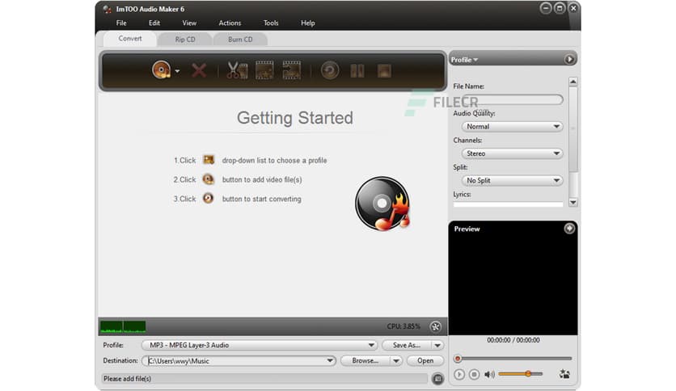The width and height of the screenshot is (676, 391).
Task: Open the Actions menu
Action: click(x=230, y=23)
